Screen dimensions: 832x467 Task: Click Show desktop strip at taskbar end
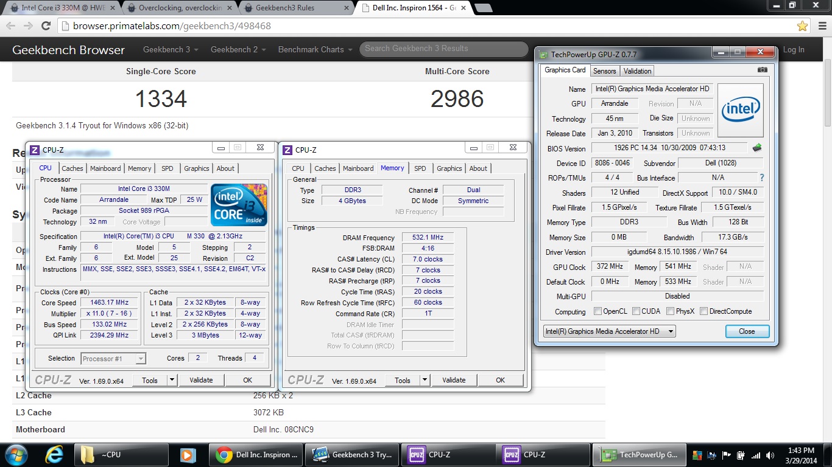pos(828,455)
